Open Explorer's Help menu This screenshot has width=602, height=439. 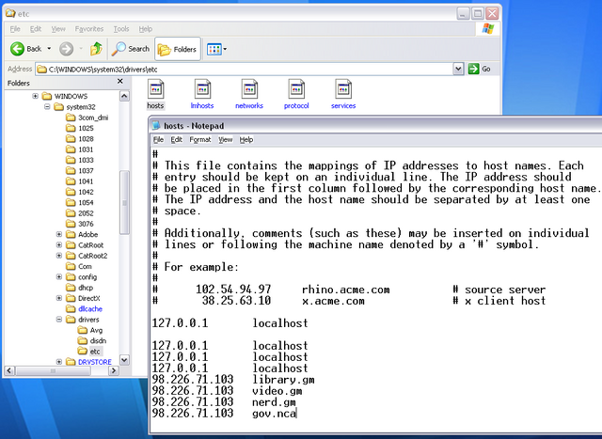click(x=146, y=29)
